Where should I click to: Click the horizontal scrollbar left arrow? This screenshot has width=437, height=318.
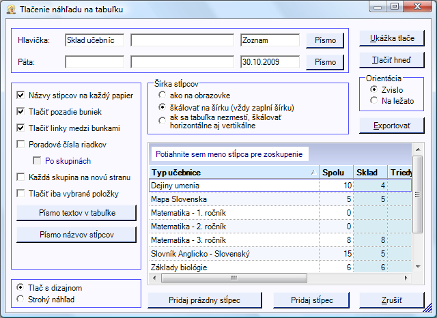pos(154,278)
